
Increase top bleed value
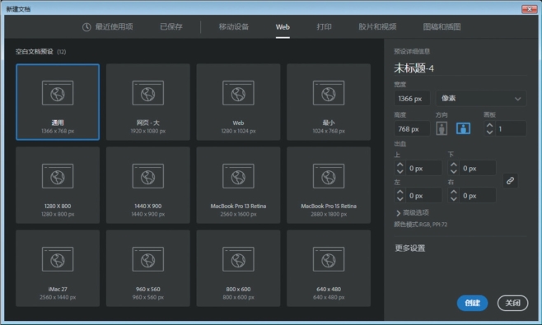(400, 165)
